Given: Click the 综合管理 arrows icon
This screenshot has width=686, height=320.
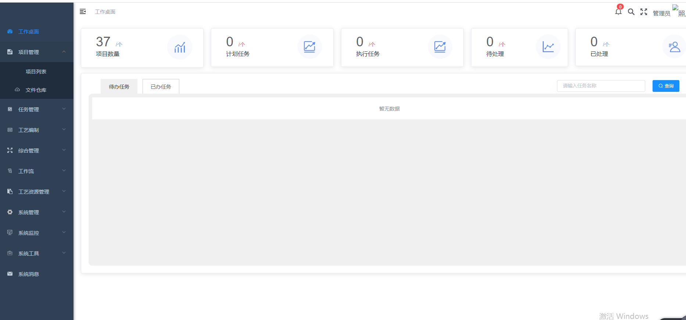Looking at the screenshot, I should coord(10,151).
